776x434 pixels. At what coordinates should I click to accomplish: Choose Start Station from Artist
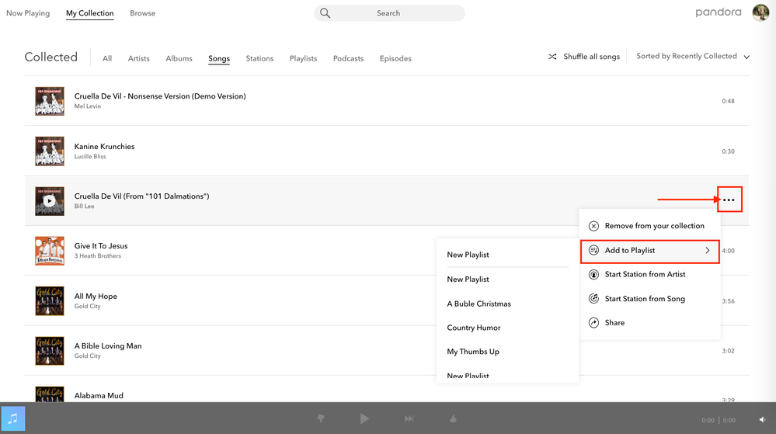coord(645,275)
